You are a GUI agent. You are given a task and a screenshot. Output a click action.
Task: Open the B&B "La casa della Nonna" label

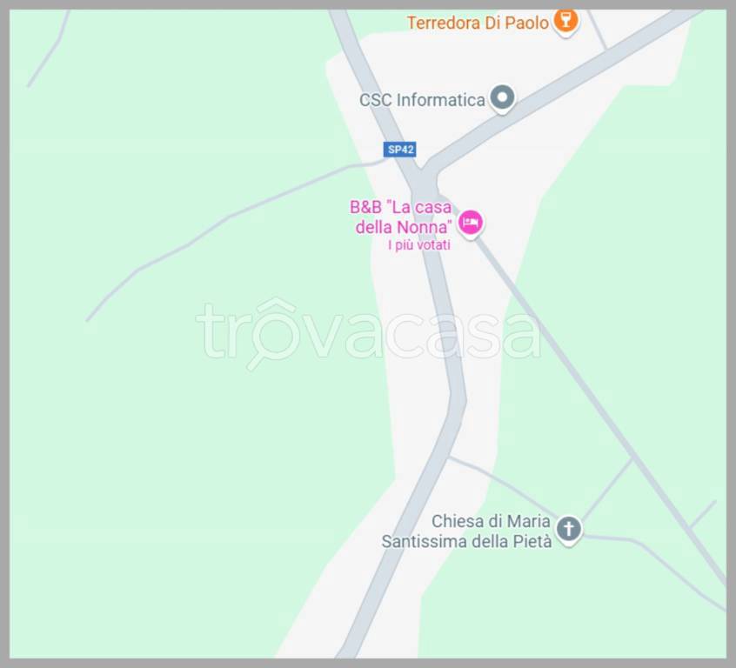click(400, 217)
